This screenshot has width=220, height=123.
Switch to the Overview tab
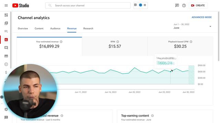pos(23,28)
